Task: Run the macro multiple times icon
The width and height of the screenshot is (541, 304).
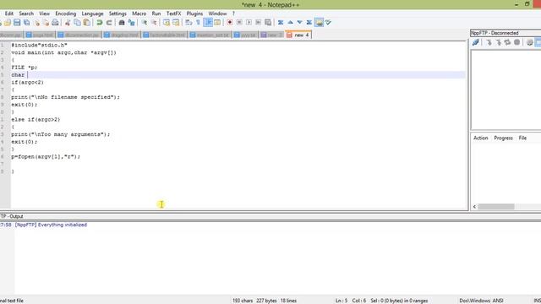Action: pyautogui.click(x=258, y=23)
